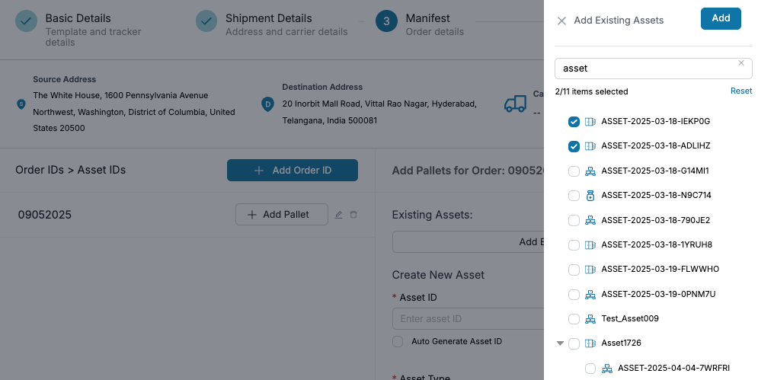Click the Reset selection link

pos(740,91)
